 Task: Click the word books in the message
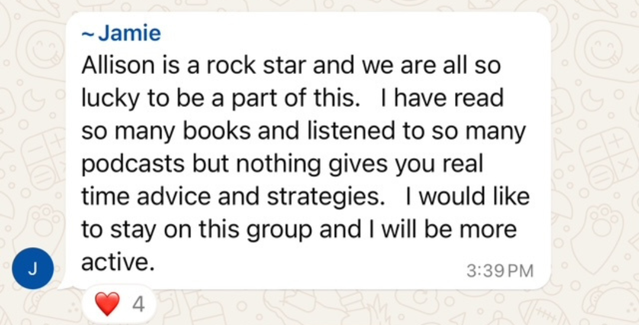217,131
